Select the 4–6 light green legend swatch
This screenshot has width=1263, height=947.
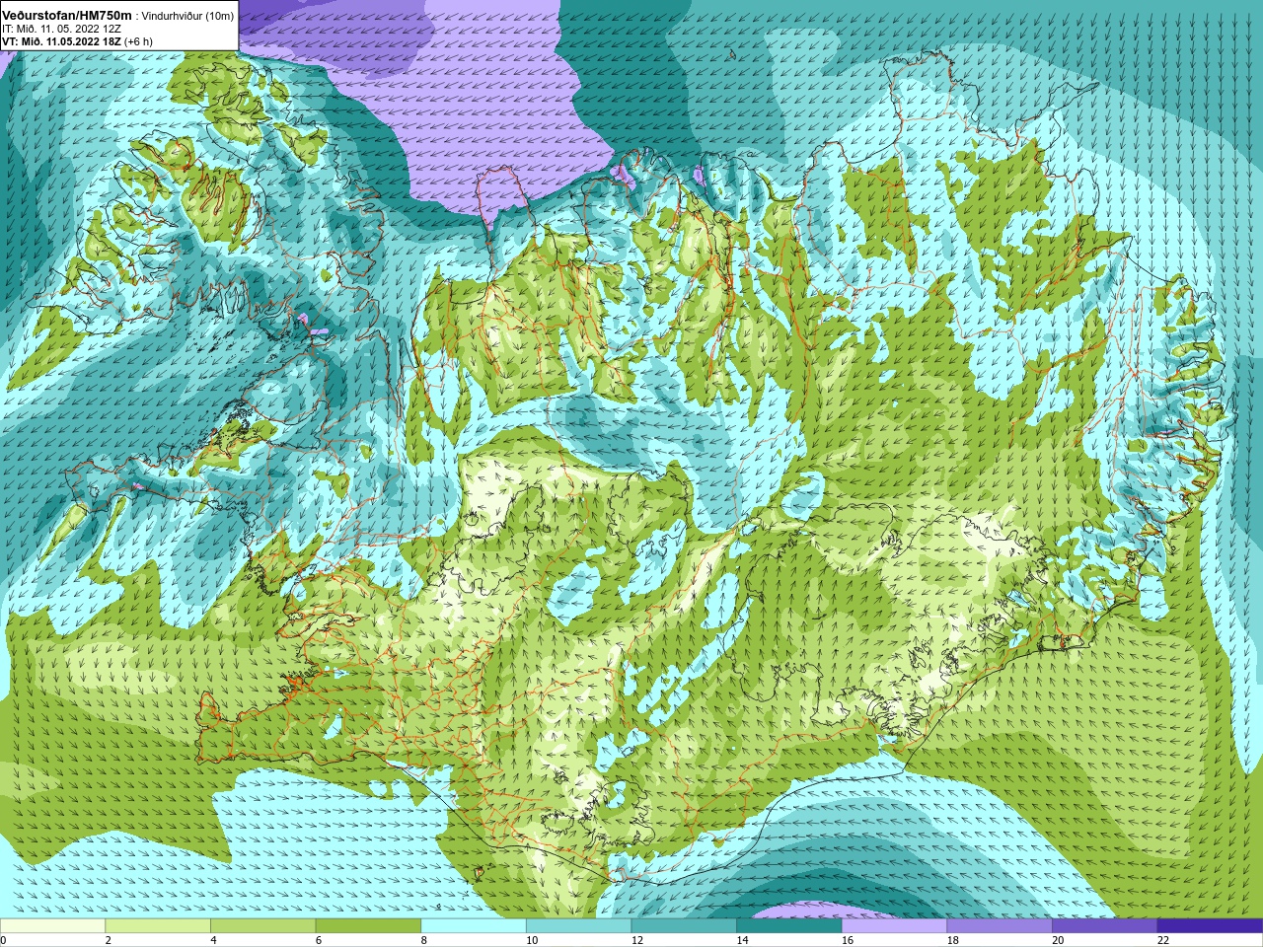(x=262, y=926)
